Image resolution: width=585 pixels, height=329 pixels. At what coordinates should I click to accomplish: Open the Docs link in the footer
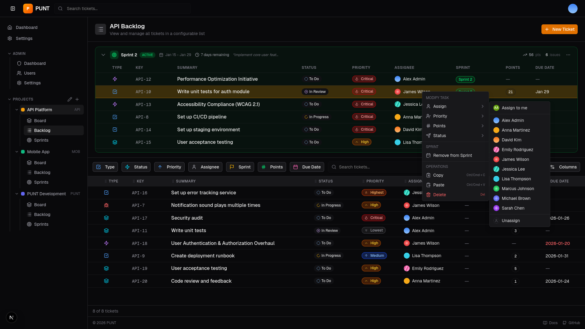[550, 323]
